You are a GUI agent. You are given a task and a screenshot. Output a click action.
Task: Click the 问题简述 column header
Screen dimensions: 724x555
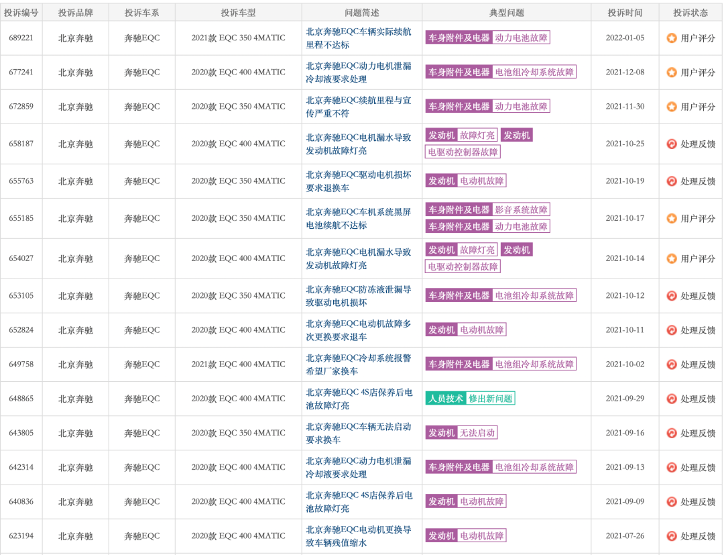tap(362, 13)
